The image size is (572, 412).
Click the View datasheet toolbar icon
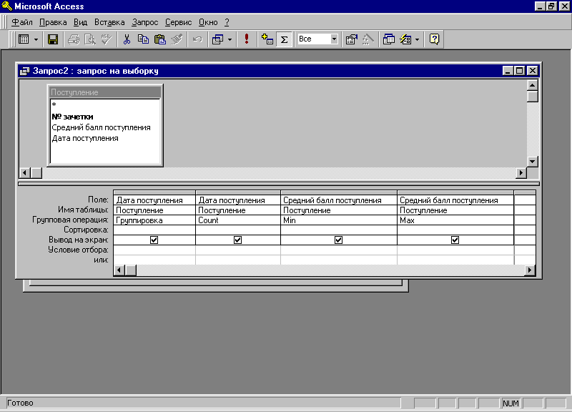coord(24,39)
